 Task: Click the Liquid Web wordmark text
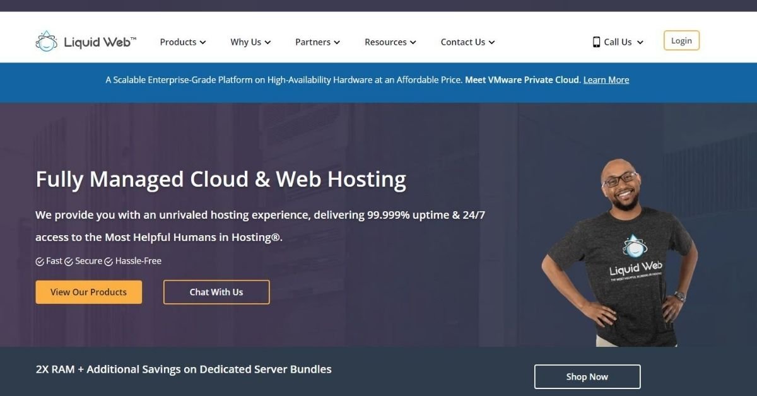(x=100, y=42)
